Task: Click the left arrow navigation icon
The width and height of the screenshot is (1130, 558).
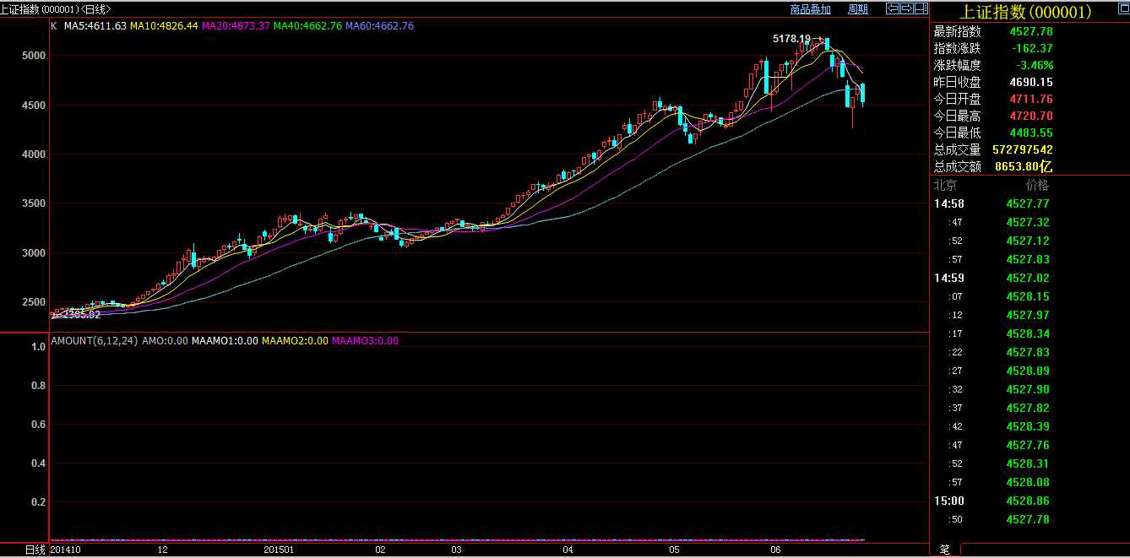Action: 892,8
